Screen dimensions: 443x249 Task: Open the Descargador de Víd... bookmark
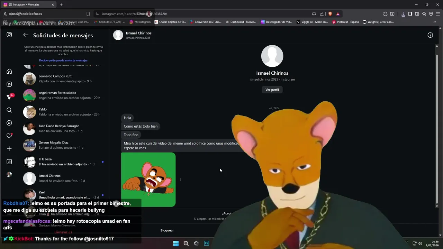[277, 22]
